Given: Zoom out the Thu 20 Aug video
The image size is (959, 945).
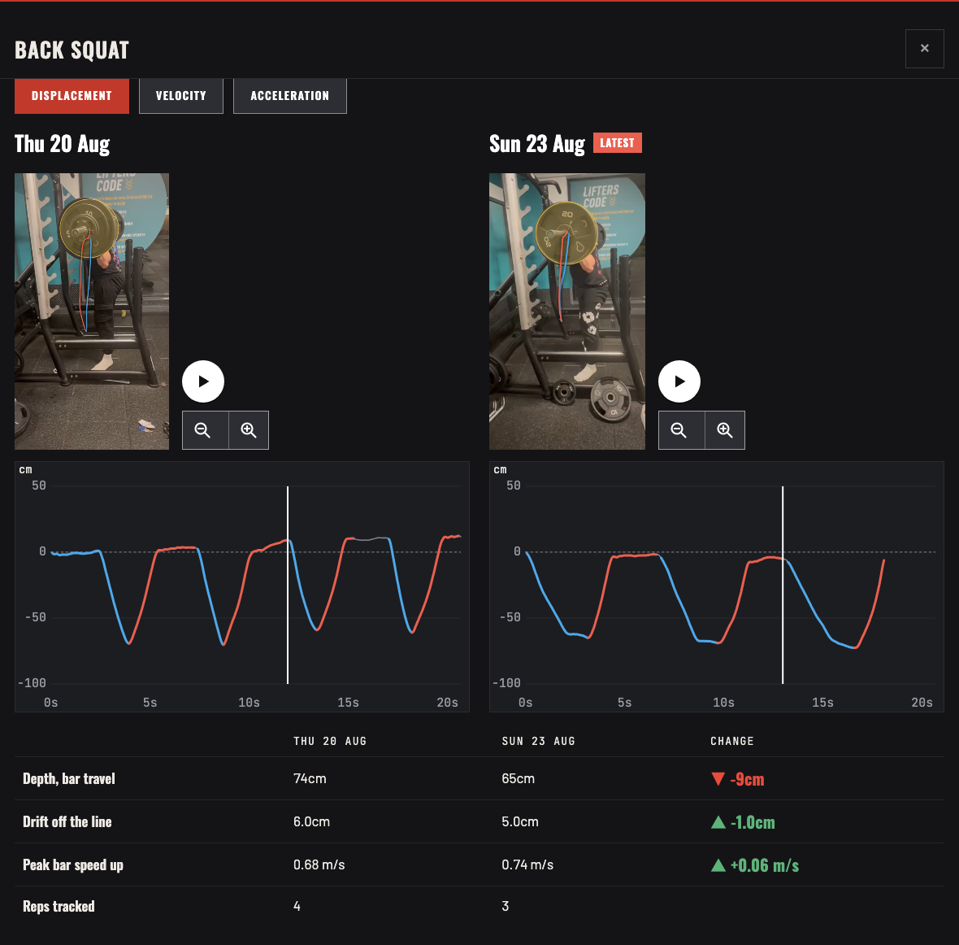Looking at the screenshot, I should [x=205, y=430].
